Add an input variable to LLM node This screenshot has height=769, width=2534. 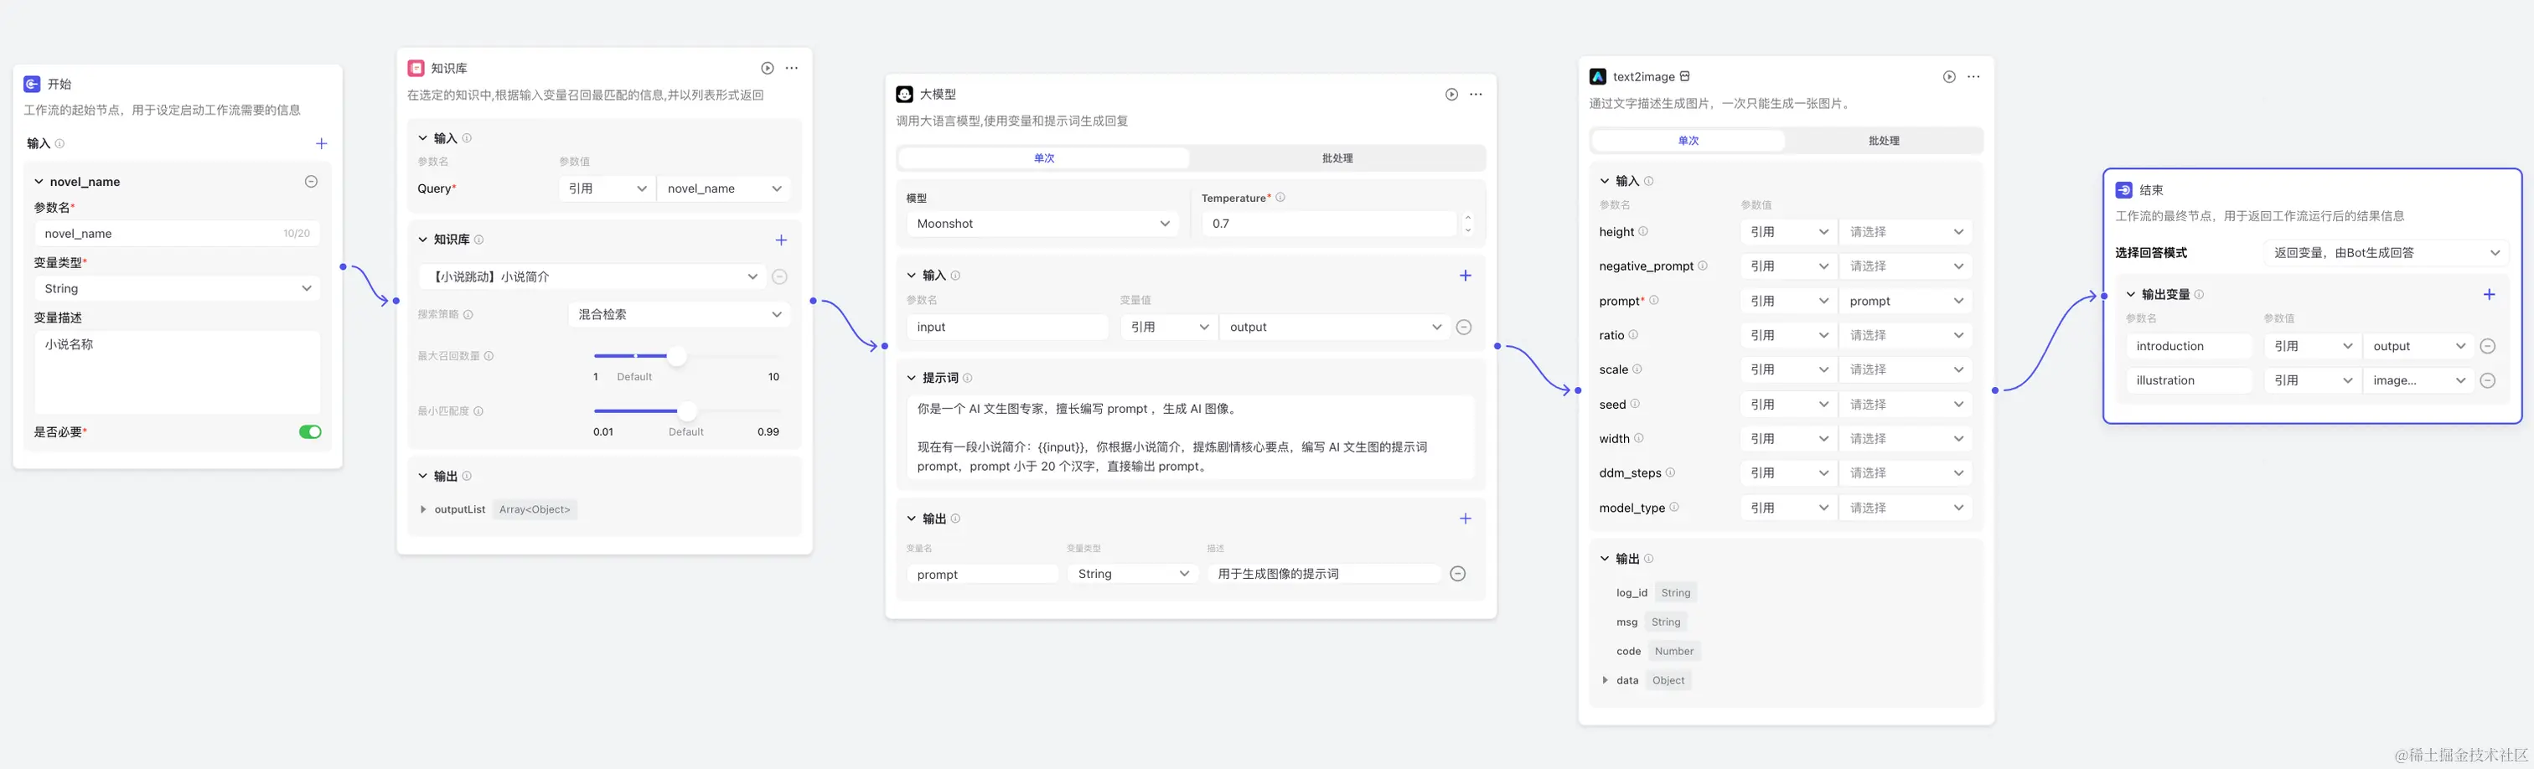point(1466,276)
